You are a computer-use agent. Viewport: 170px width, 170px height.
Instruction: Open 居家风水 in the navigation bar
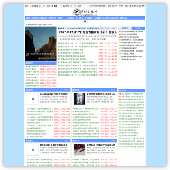44,18
